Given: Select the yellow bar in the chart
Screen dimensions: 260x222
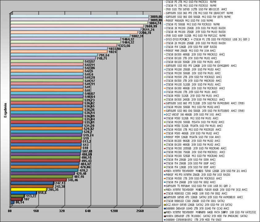Looking at the screenshot, I should point(29,190).
